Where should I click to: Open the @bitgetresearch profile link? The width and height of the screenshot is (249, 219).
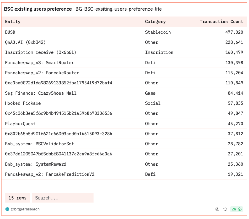click(x=25, y=209)
